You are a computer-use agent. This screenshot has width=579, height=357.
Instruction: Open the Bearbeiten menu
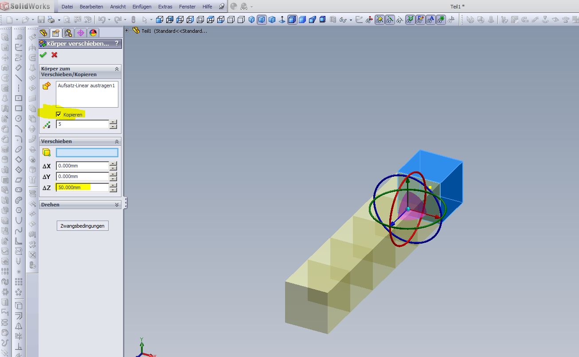[x=92, y=7]
